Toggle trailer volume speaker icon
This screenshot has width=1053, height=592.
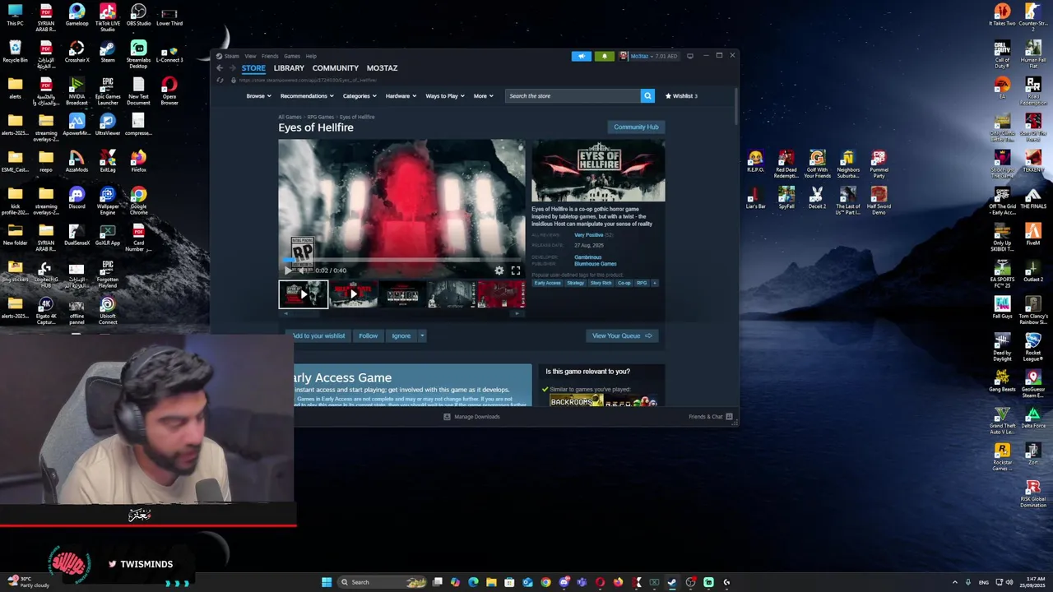[x=302, y=271]
